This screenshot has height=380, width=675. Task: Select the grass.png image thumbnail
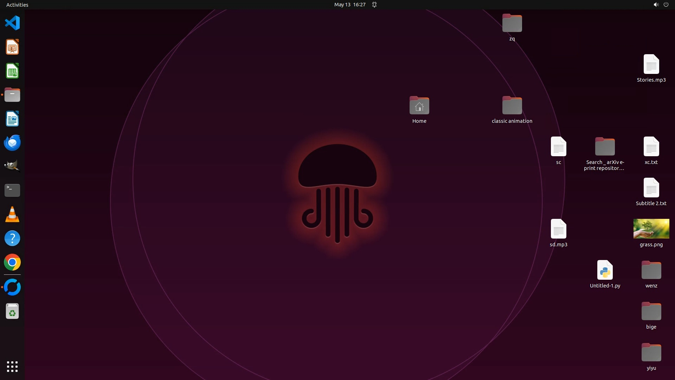click(x=651, y=229)
